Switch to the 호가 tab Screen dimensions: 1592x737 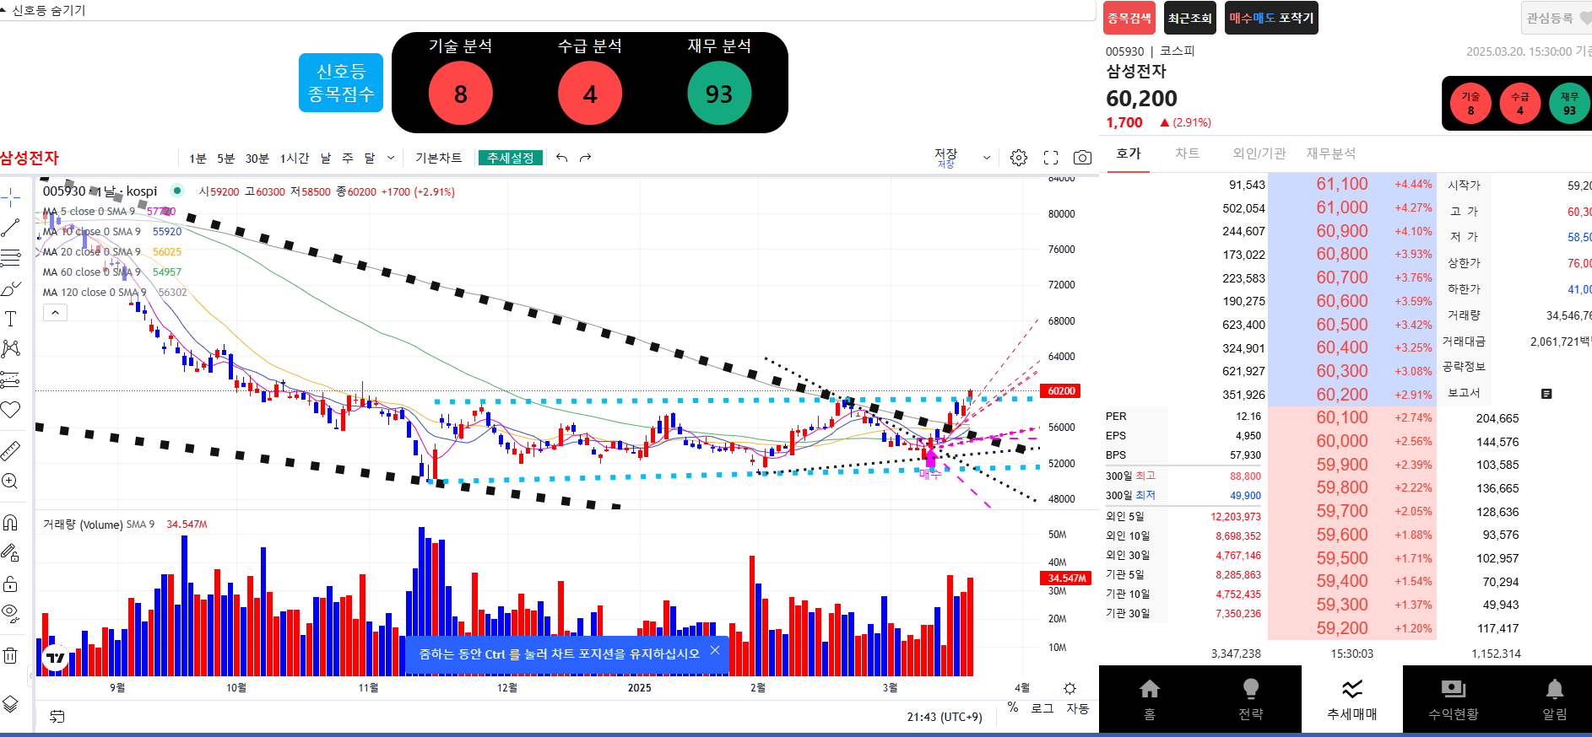(x=1129, y=153)
